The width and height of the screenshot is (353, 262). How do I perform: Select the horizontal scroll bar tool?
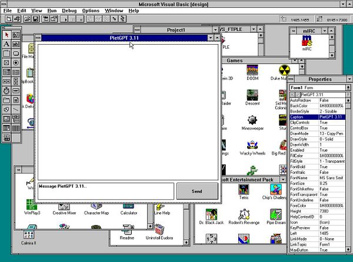6,81
